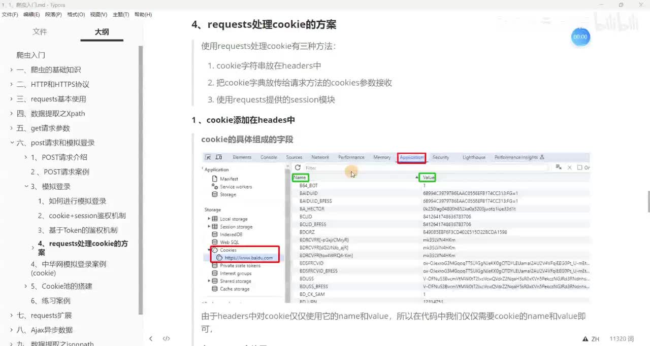
Task: Click the 00:00 timer bubble
Action: pos(580,37)
